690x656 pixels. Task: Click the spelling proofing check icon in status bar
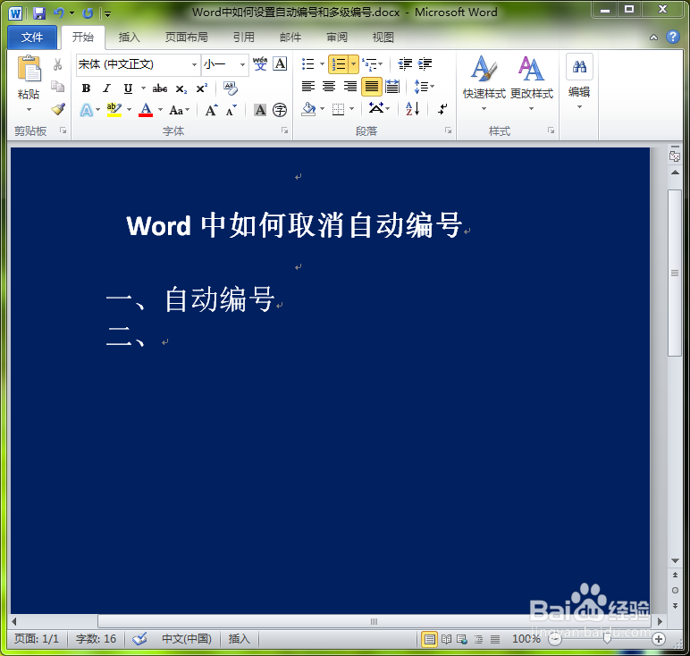point(139,638)
